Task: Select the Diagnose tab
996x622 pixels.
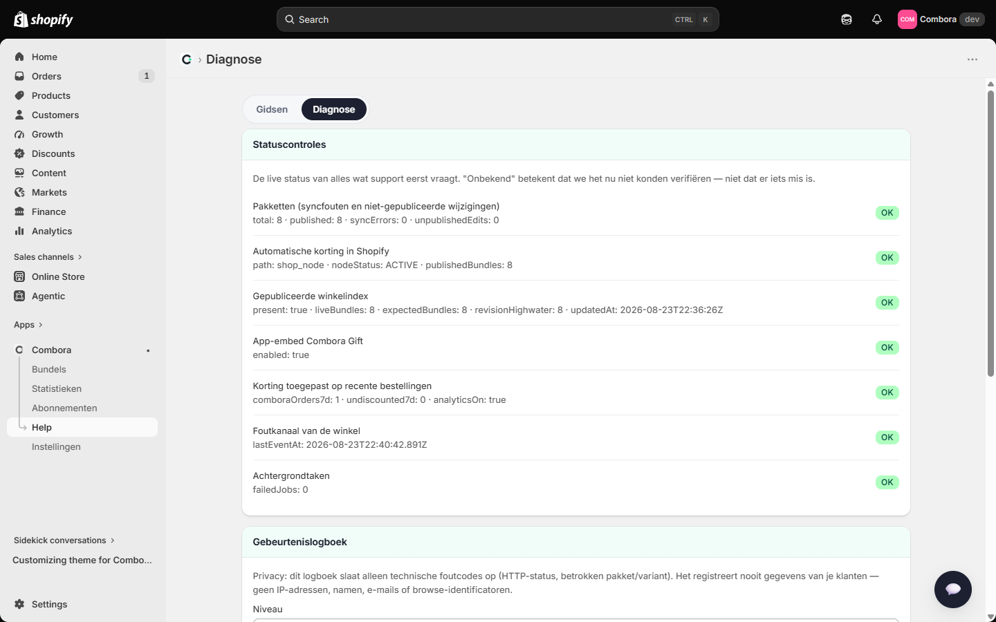Action: pos(334,109)
